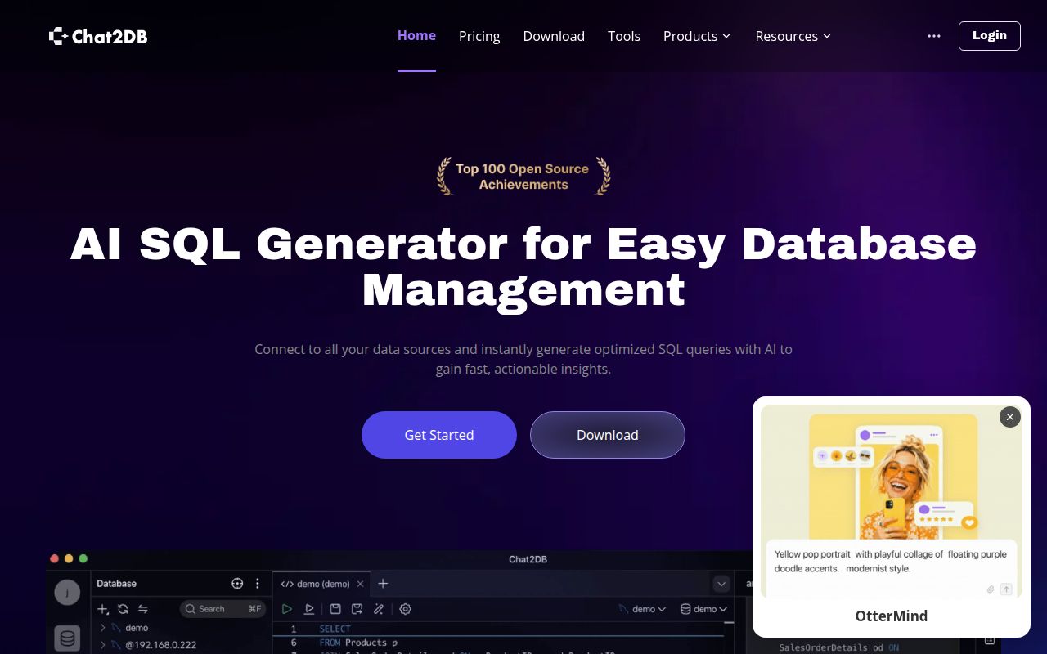Open the demo connection dropdown in the editor toolbar
Image resolution: width=1047 pixels, height=654 pixels.
(x=642, y=609)
